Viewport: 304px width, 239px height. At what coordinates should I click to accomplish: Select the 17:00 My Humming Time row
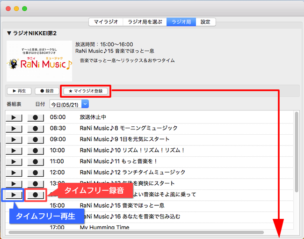pos(149,227)
